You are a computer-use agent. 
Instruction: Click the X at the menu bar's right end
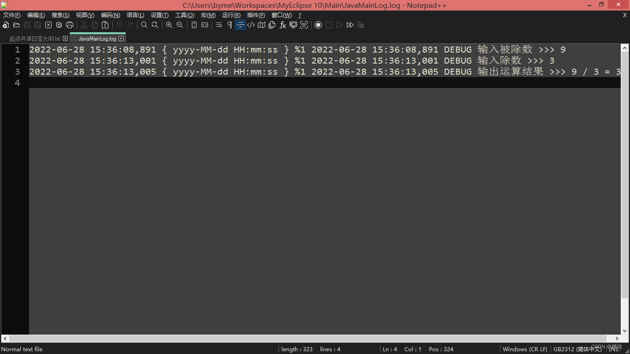[x=625, y=15]
